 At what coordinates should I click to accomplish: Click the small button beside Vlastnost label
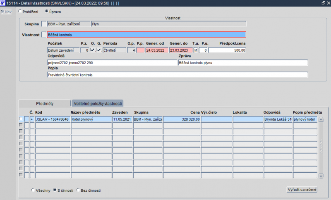(x=44, y=35)
